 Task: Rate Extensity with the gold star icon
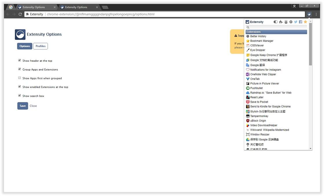pyautogui.click(x=305, y=22)
